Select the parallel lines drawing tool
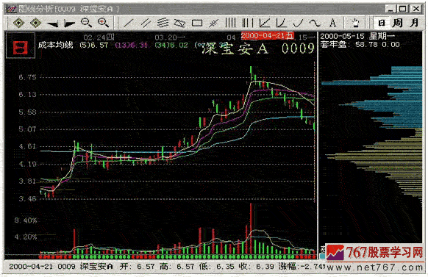The height and width of the screenshot is (277, 428). click(146, 23)
